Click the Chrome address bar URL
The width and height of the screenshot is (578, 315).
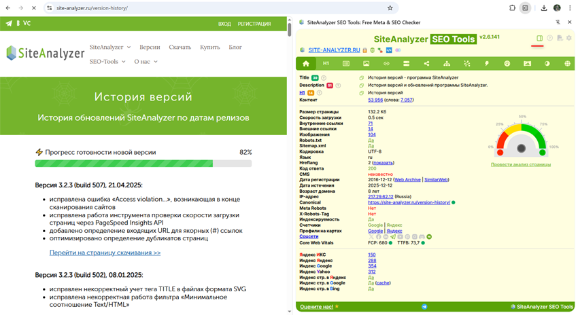pyautogui.click(x=92, y=7)
